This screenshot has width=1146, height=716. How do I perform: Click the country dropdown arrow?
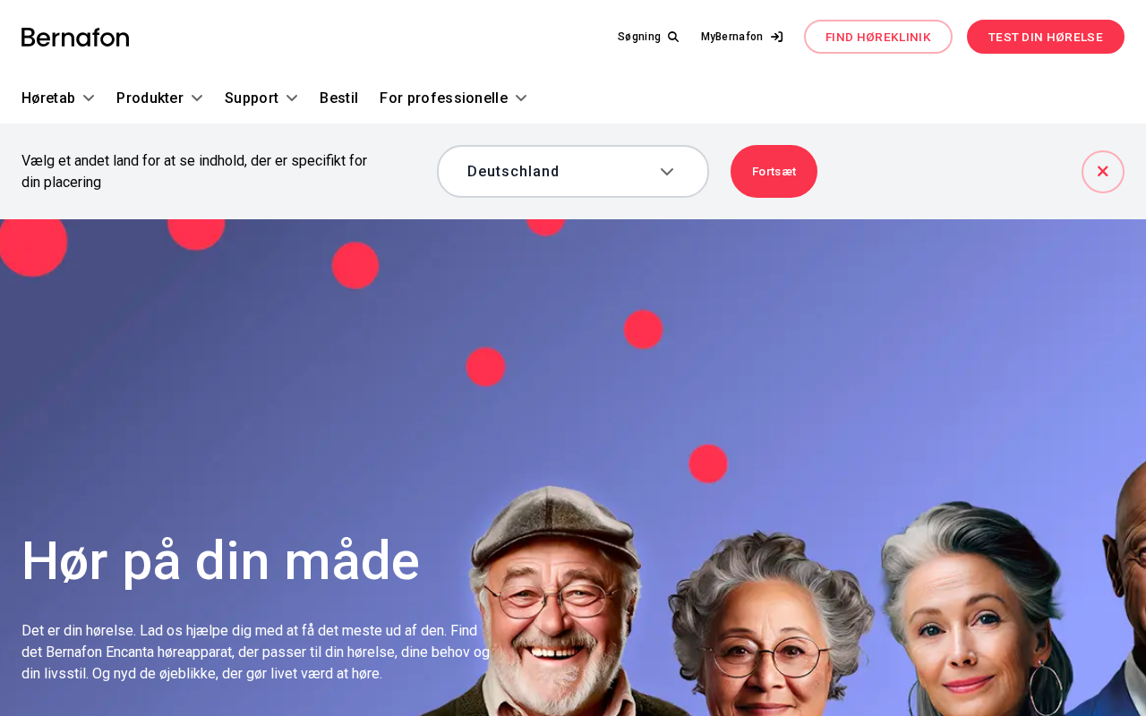tap(667, 172)
